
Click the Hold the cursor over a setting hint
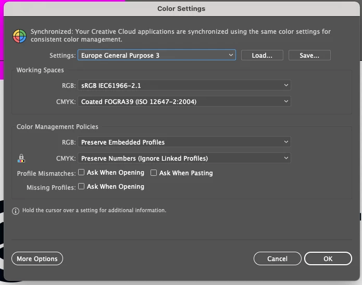pyautogui.click(x=94, y=210)
